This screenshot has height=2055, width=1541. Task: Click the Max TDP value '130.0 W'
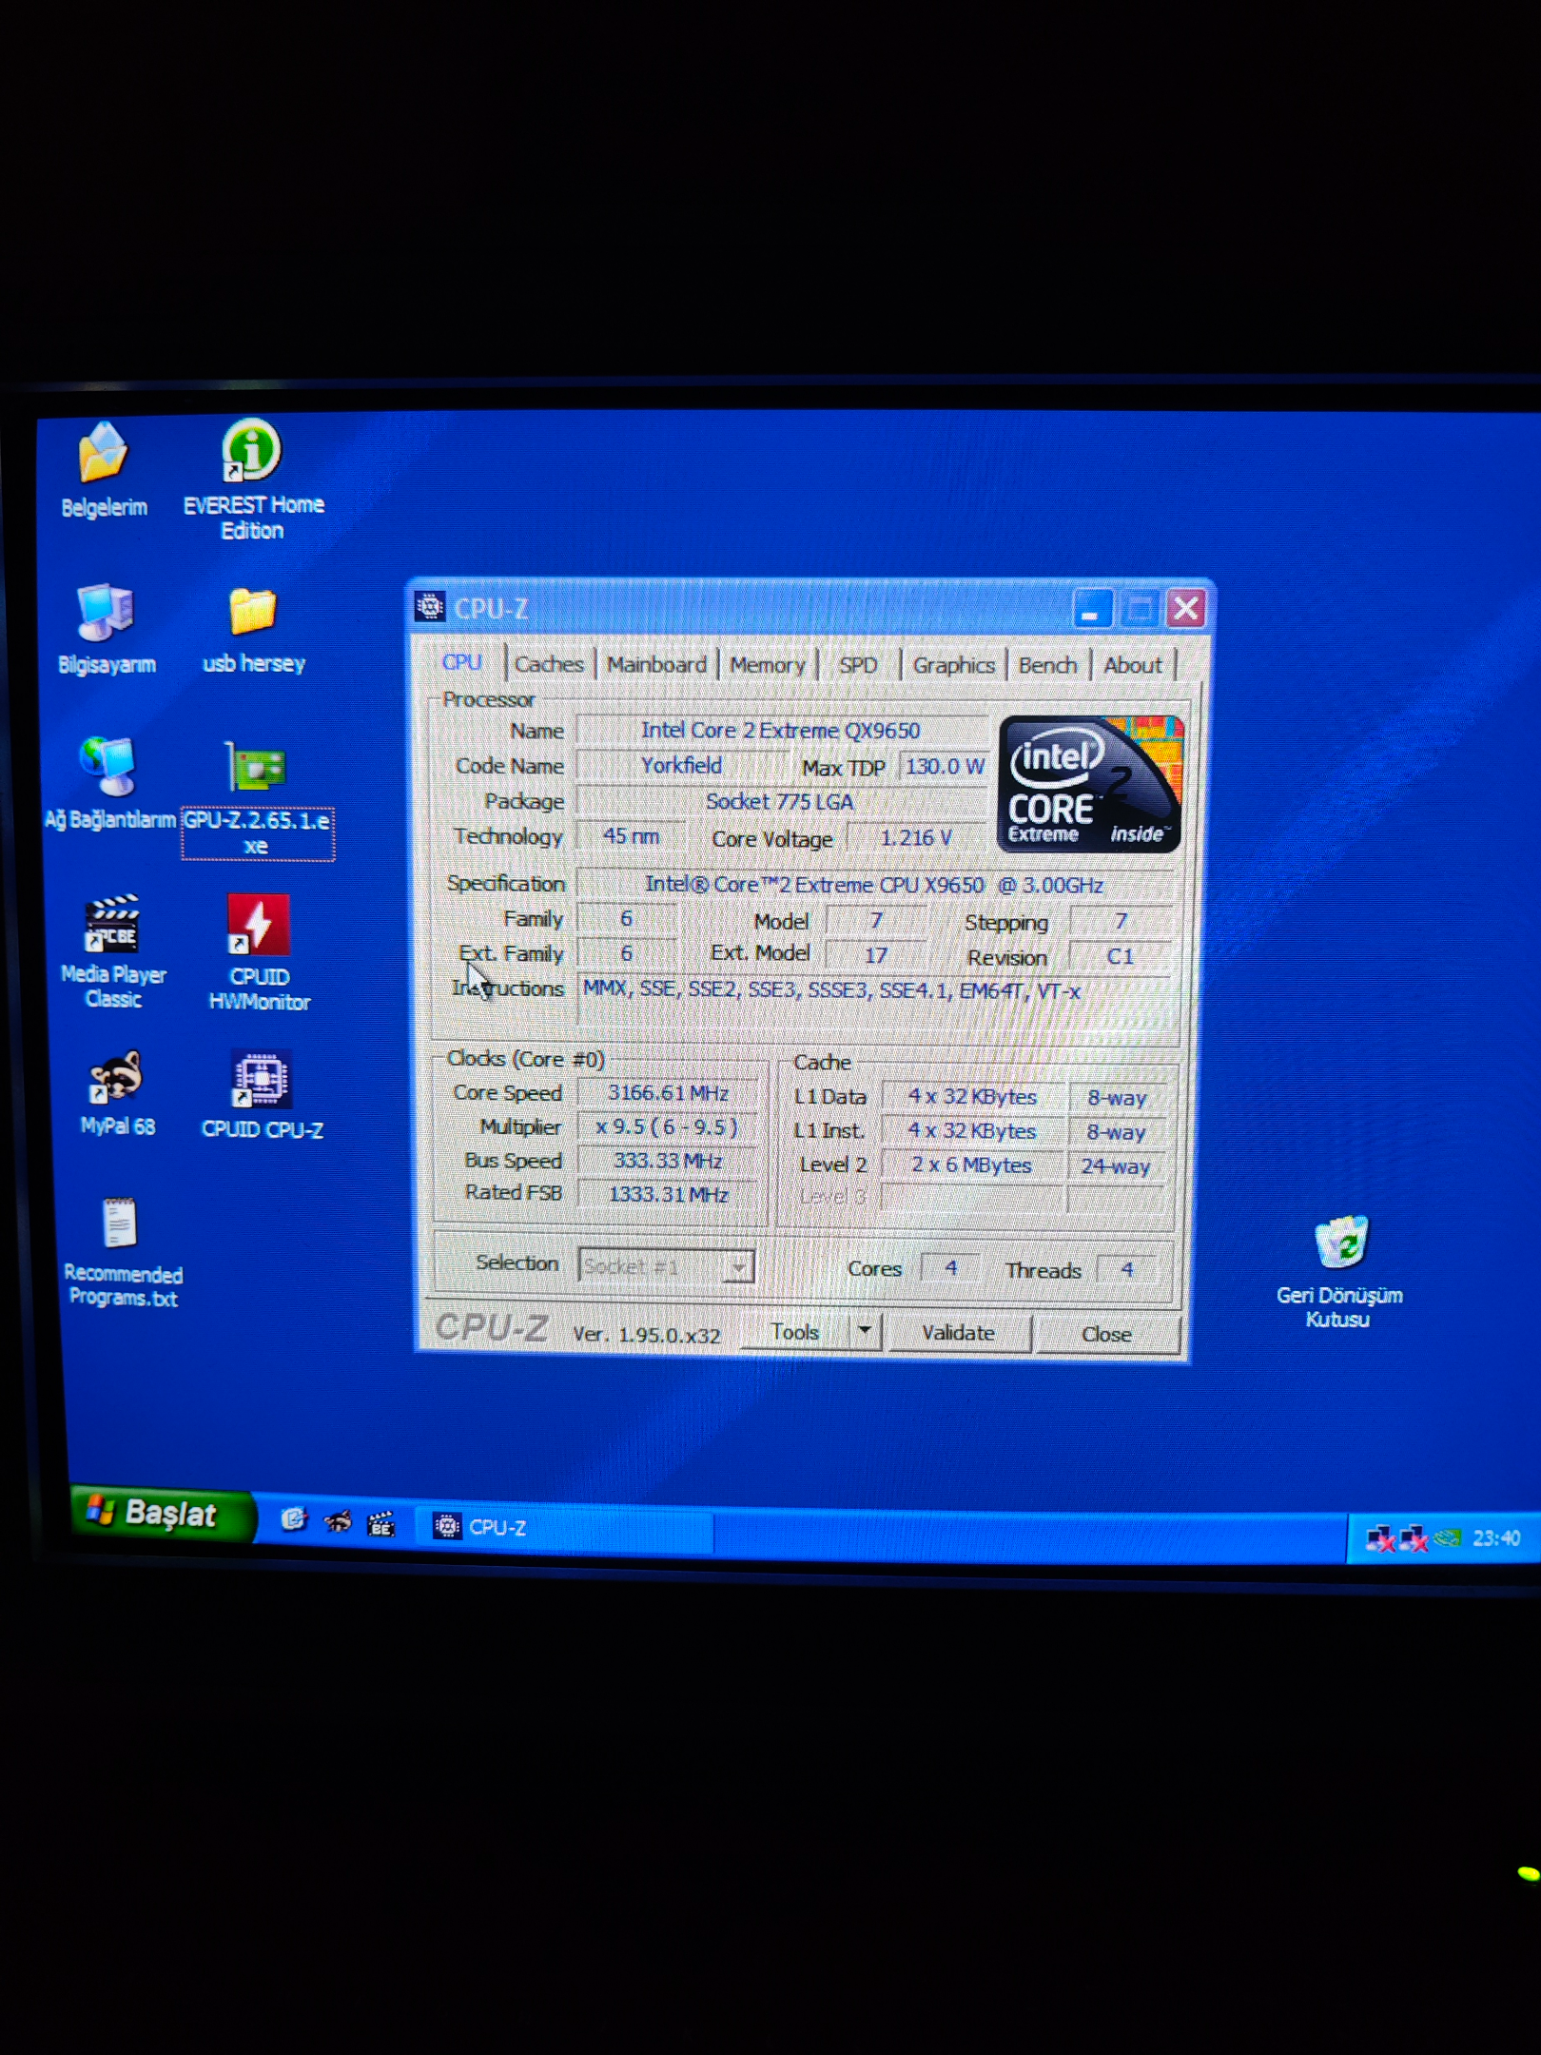[x=944, y=766]
